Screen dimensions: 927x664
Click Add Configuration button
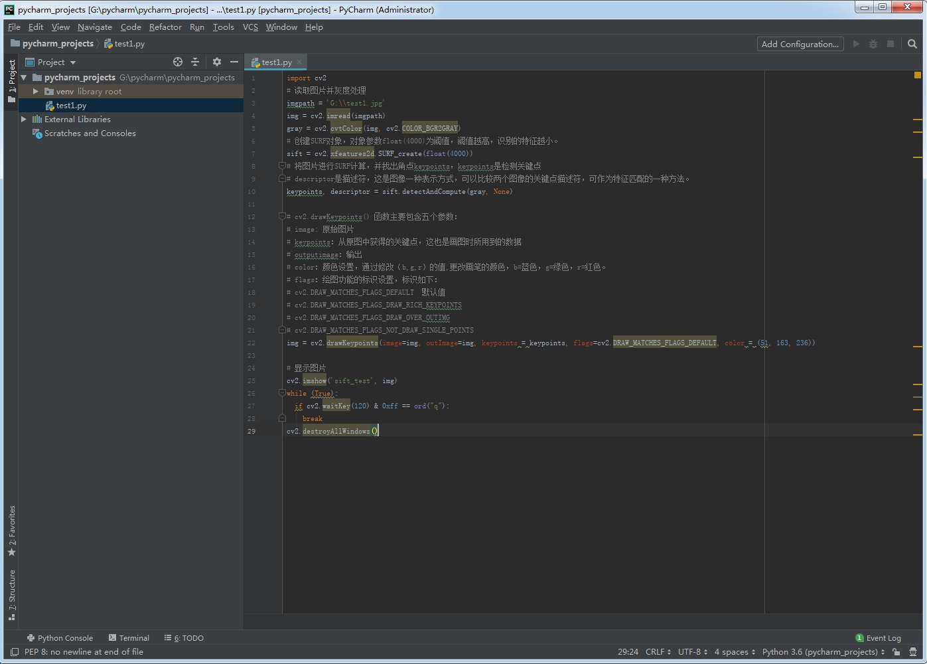(x=800, y=44)
